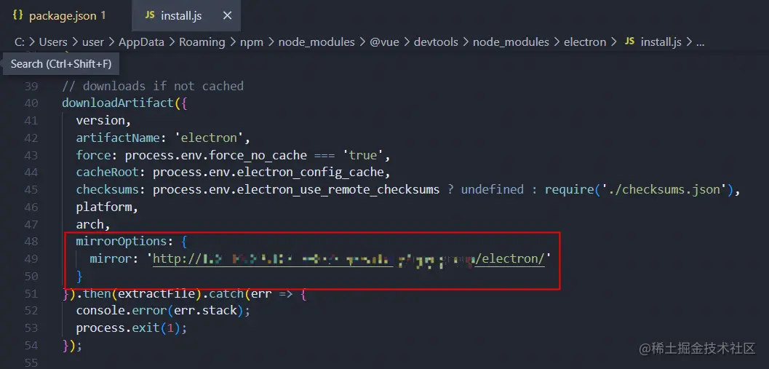Open the Users breadcrumb segment

[x=53, y=42]
